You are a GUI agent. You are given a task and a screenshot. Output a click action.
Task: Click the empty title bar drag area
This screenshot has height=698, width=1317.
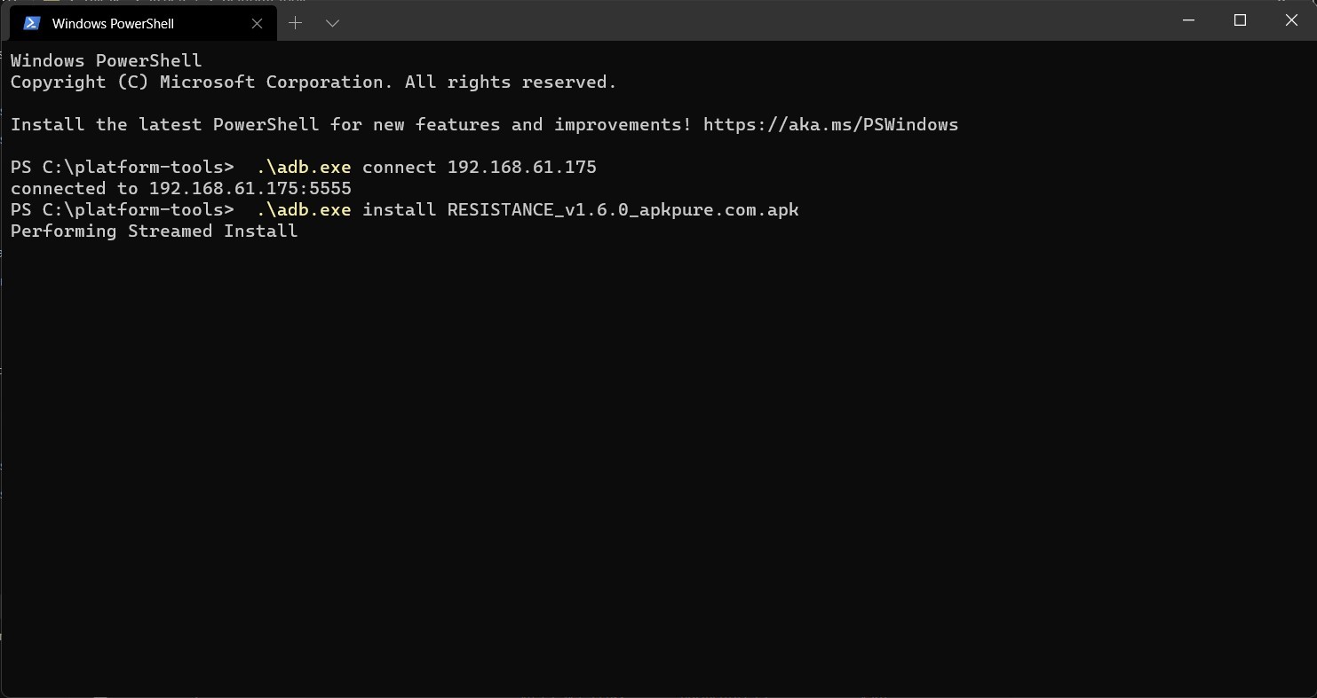tap(755, 21)
